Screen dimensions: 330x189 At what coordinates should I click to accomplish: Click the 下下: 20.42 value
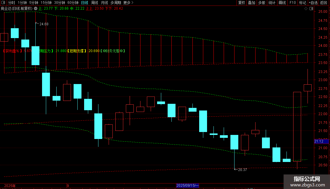coord(114,9)
